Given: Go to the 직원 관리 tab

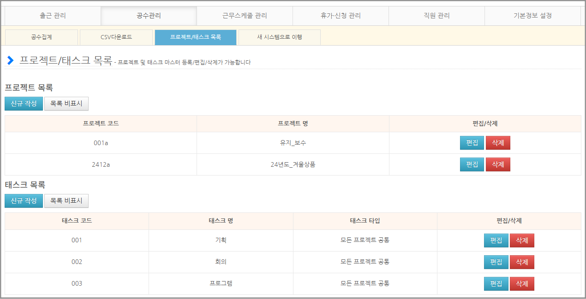Looking at the screenshot, I should point(437,16).
